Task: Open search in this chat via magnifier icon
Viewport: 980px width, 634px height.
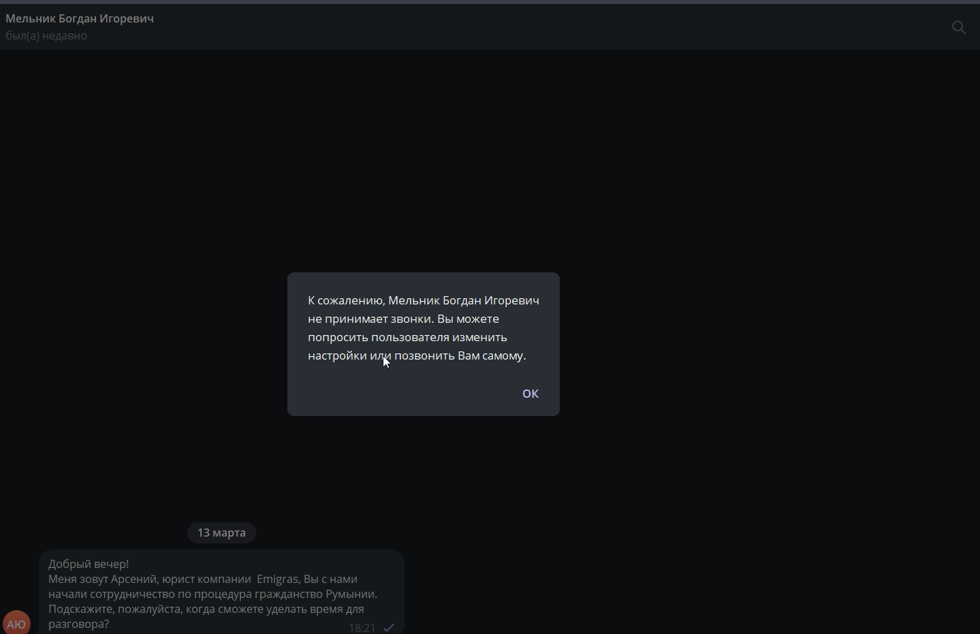Action: pos(959,27)
